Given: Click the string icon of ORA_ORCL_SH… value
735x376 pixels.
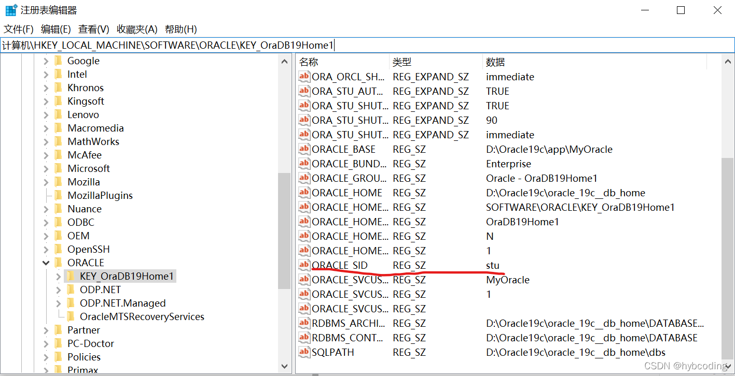Looking at the screenshot, I should pos(304,77).
